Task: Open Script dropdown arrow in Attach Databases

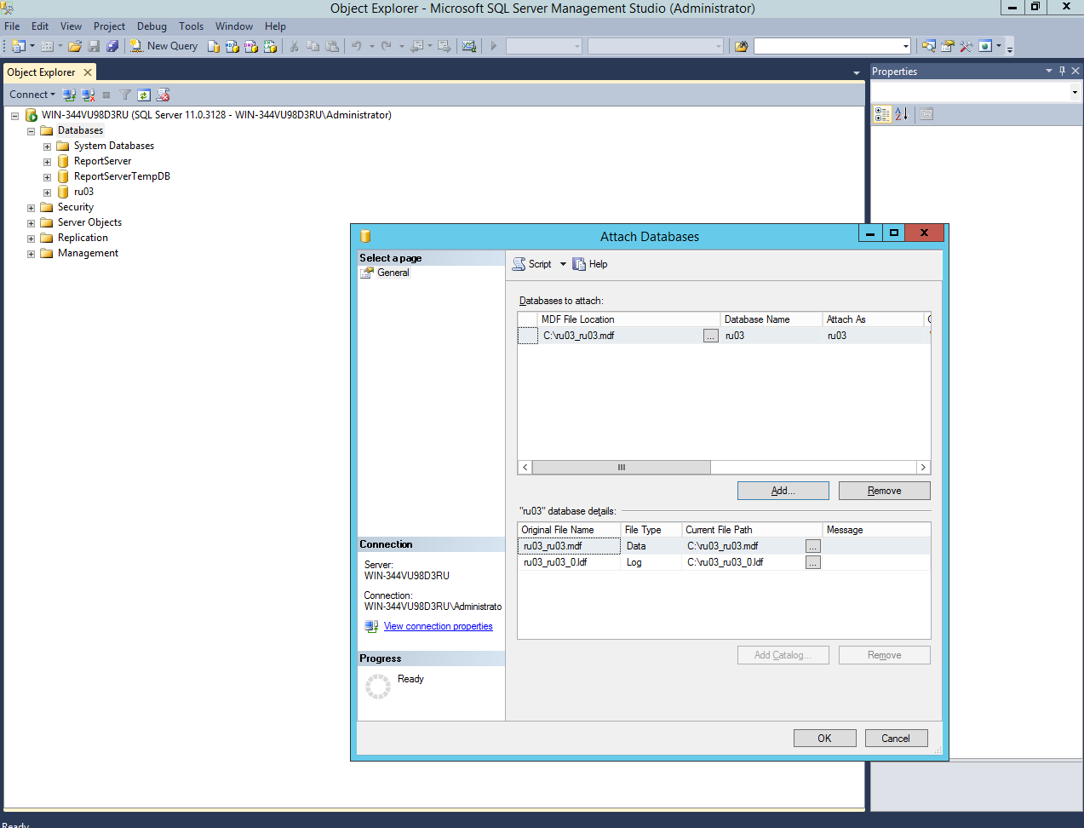Action: (563, 264)
